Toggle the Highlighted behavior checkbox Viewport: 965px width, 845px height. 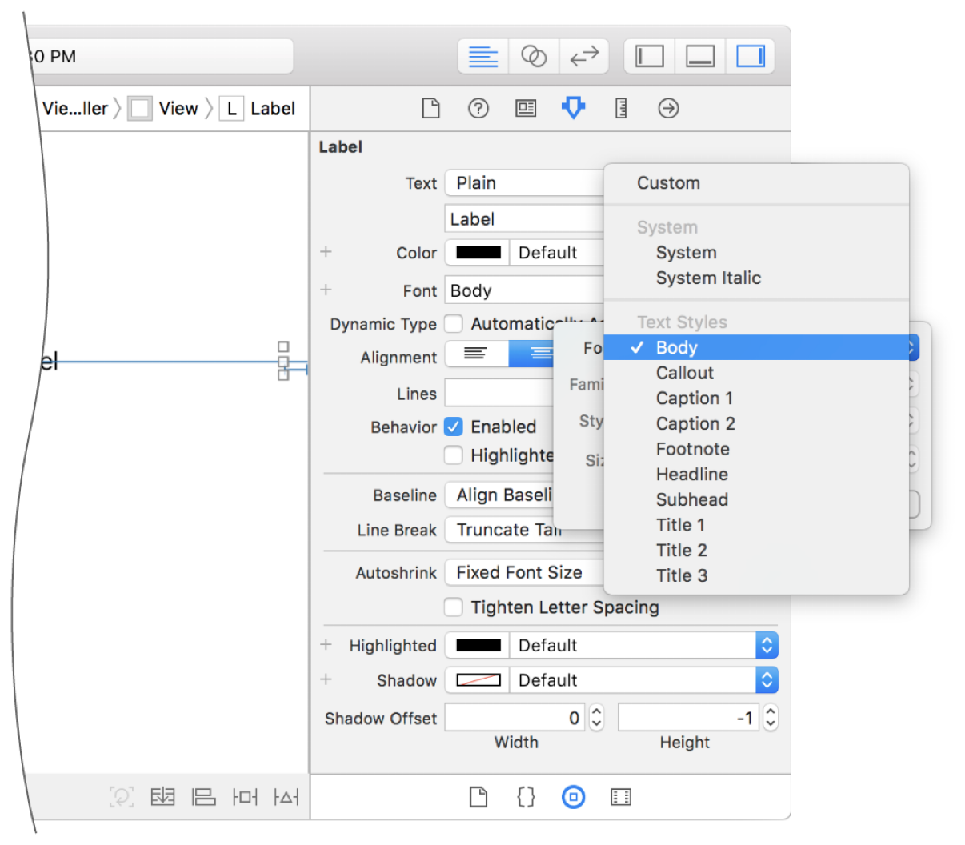coord(454,455)
